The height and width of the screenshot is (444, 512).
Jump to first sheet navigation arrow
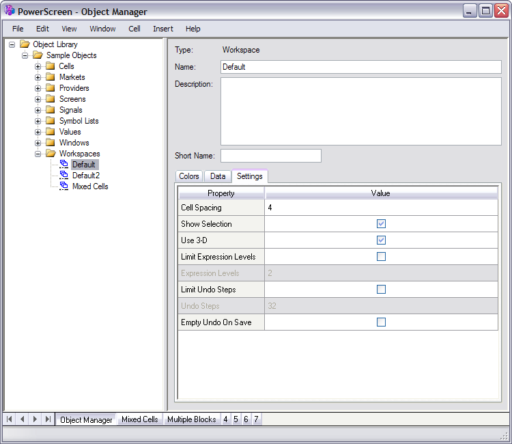10,419
